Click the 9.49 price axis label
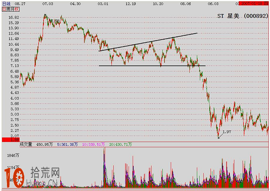 [x=14, y=49]
